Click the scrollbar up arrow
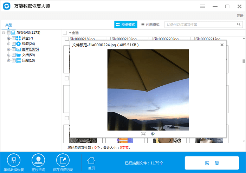The width and height of the screenshot is (246, 173). tap(244, 38)
